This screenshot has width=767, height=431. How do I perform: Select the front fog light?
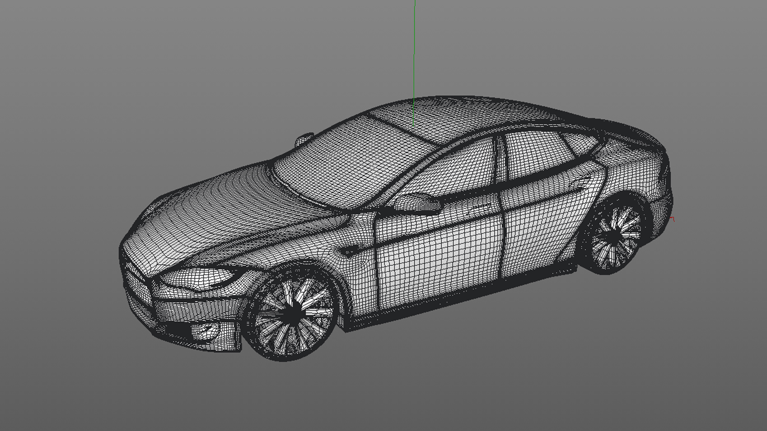click(x=206, y=330)
